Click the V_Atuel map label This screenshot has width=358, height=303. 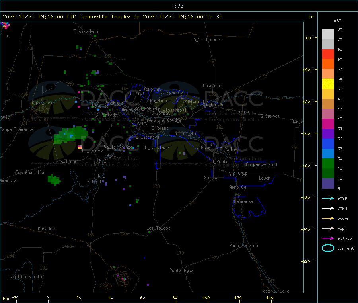tap(204, 147)
